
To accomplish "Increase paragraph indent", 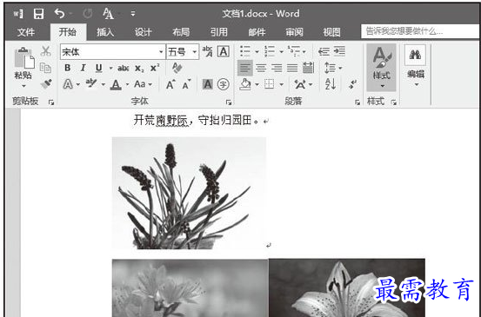I will click(339, 51).
